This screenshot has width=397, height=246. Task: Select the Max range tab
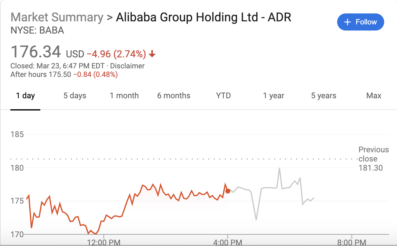[x=374, y=96]
